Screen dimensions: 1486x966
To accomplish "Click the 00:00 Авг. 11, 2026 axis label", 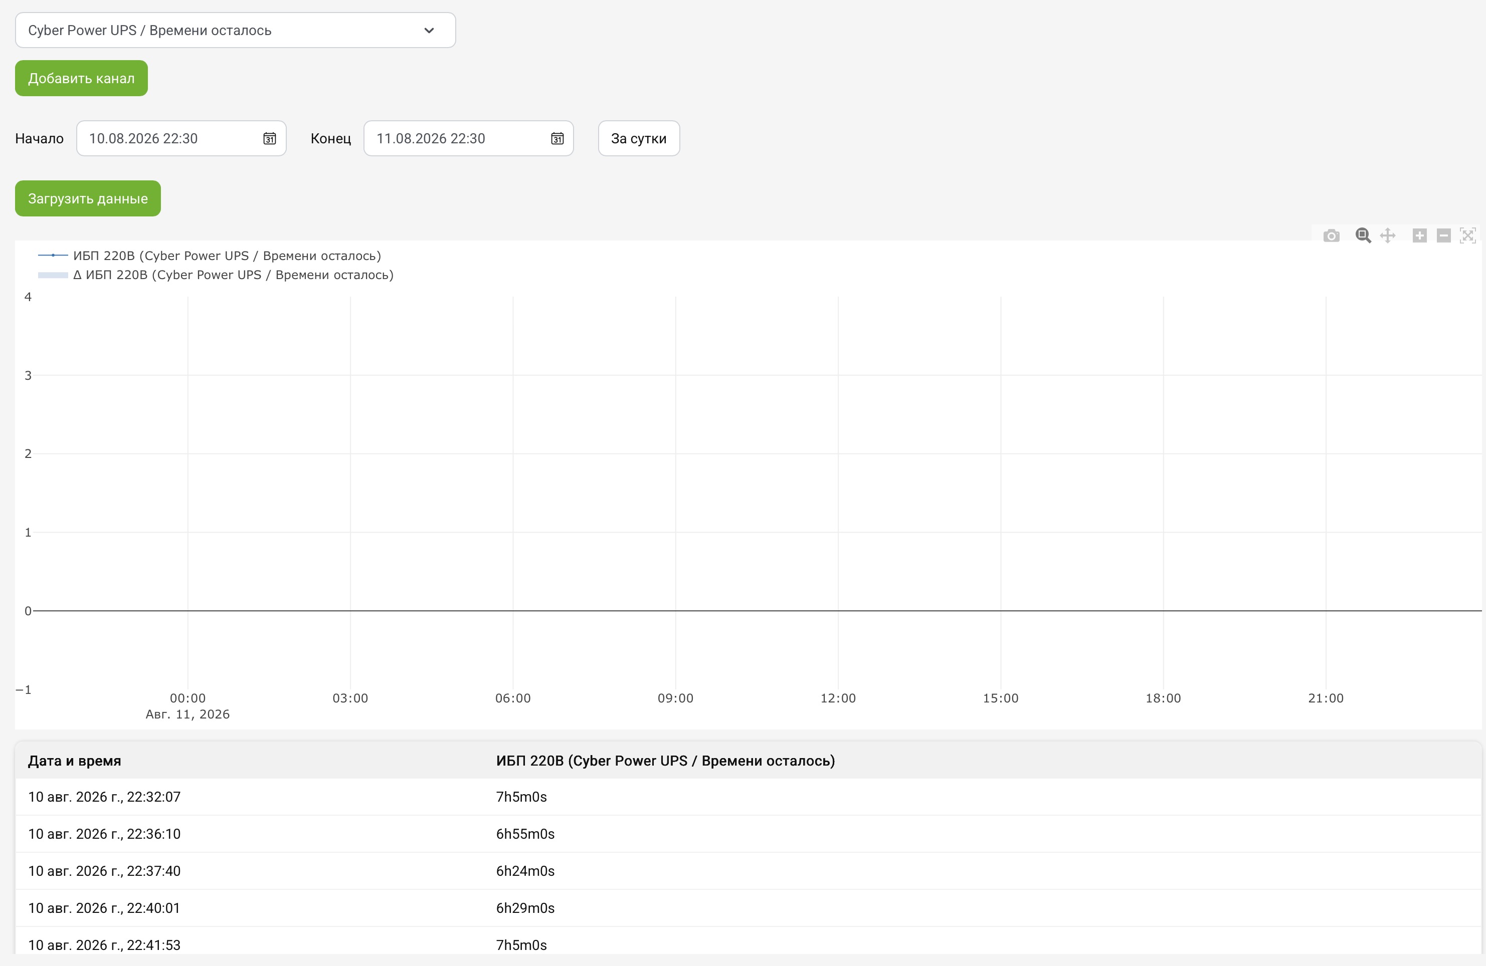I will click(188, 706).
